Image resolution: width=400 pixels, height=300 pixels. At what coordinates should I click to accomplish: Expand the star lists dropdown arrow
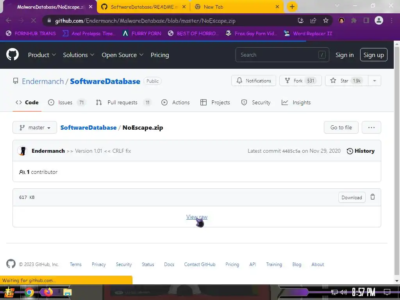point(375,80)
